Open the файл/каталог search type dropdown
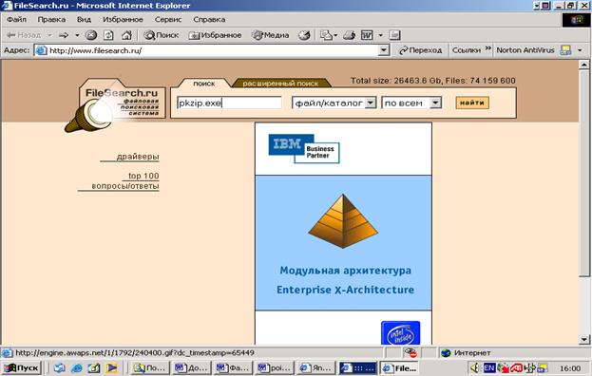This screenshot has width=592, height=376. point(371,103)
